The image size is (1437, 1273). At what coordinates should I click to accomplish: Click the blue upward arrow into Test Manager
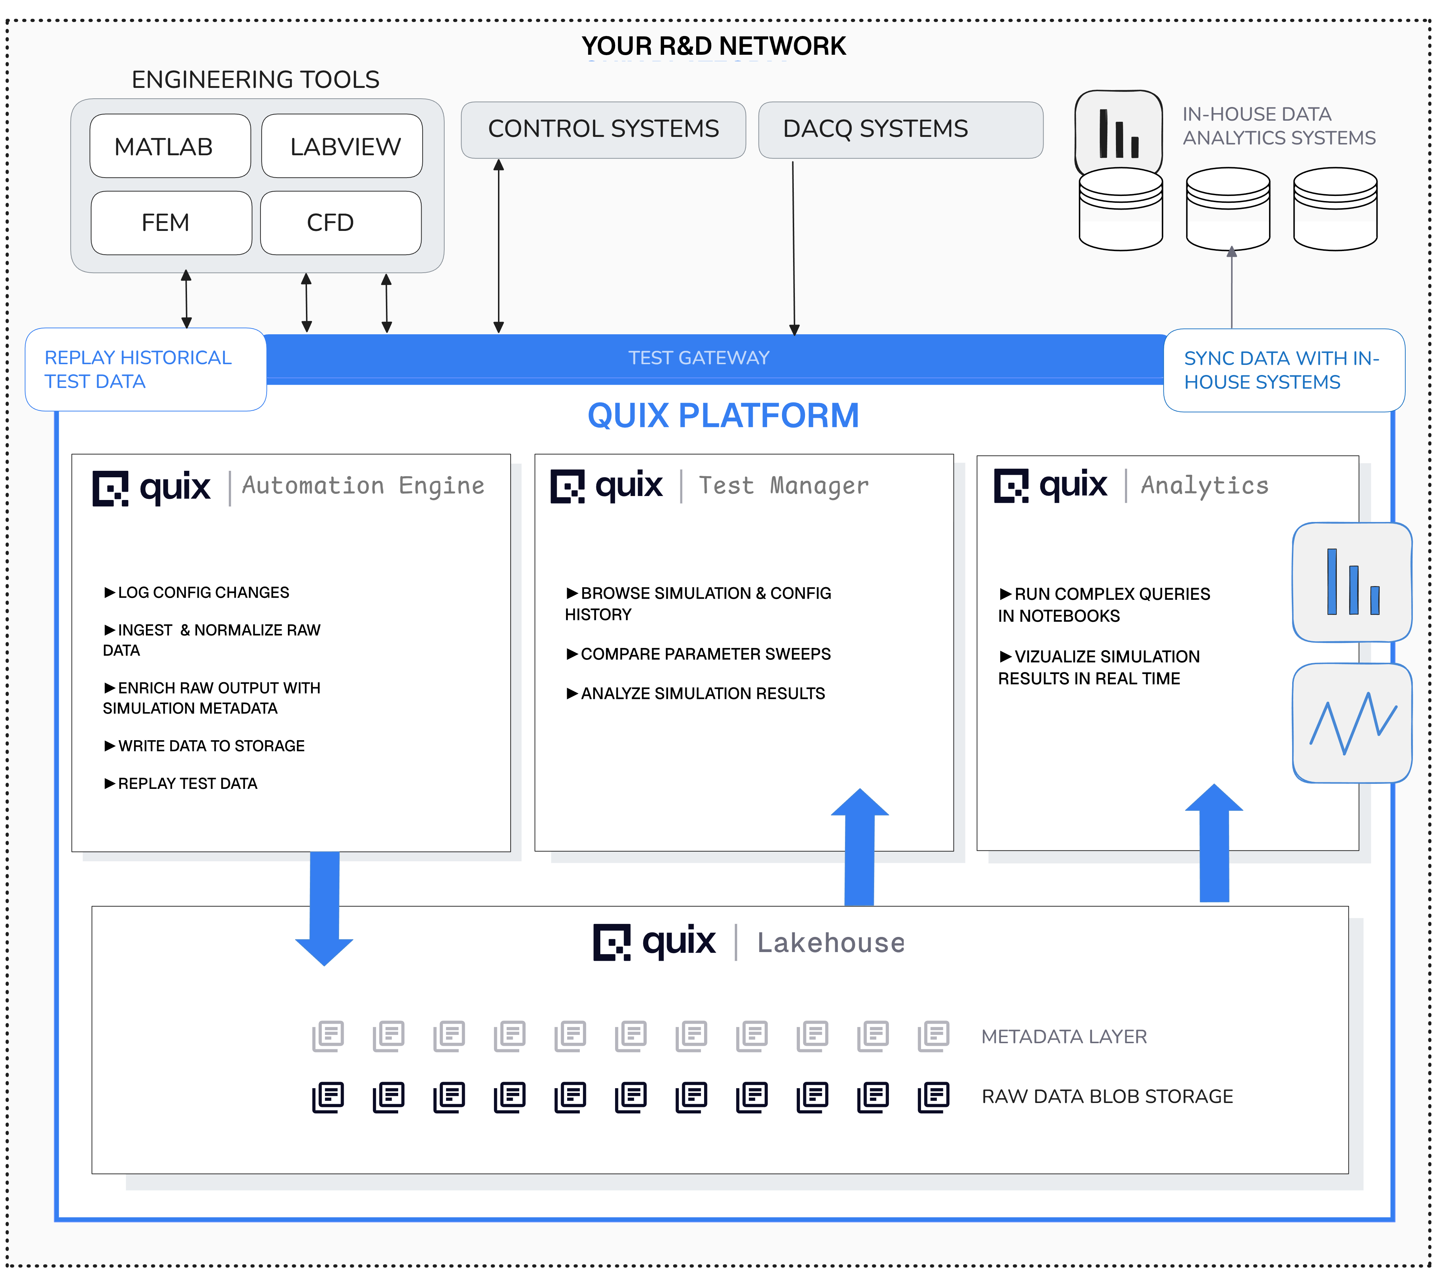tap(859, 846)
